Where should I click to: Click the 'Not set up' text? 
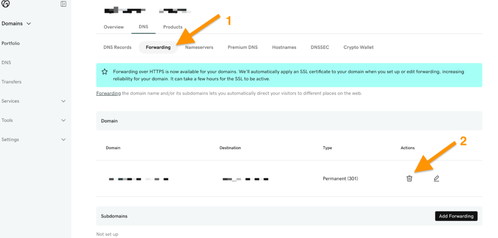pos(107,235)
